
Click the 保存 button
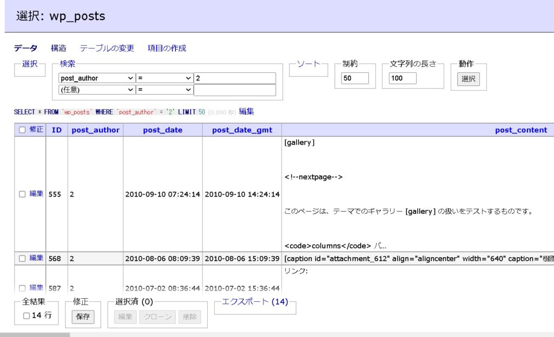pyautogui.click(x=83, y=317)
